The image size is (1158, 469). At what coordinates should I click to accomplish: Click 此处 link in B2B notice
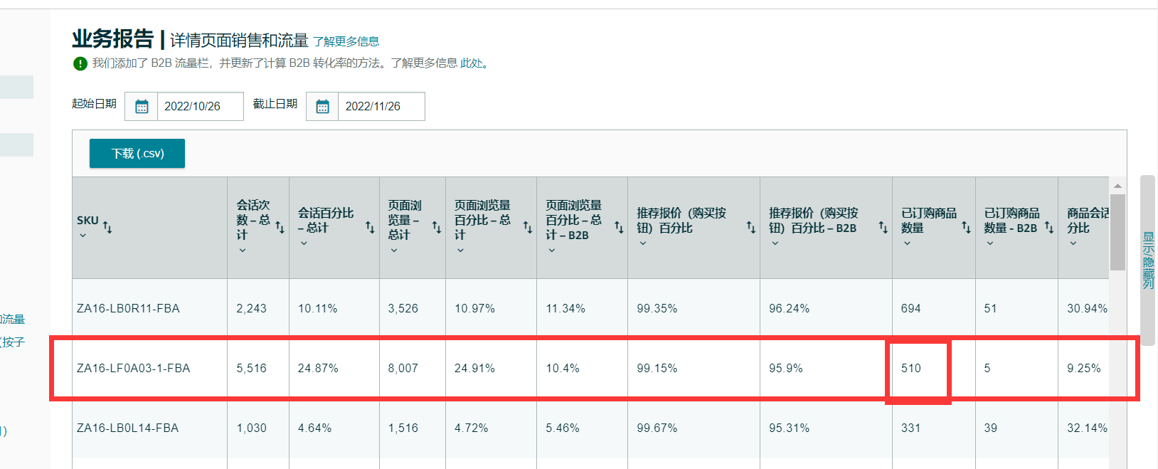click(471, 63)
